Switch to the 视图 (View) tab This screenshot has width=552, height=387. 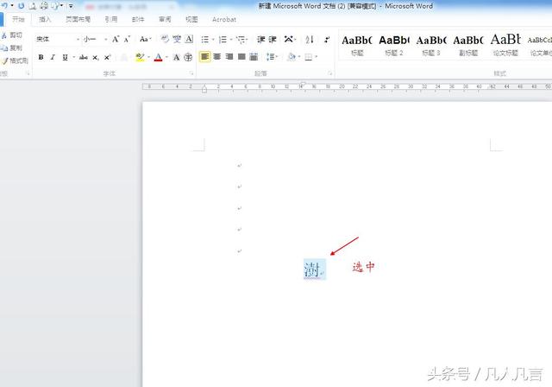[191, 19]
